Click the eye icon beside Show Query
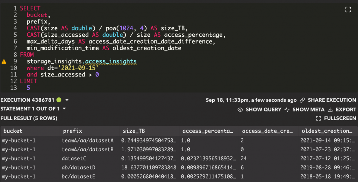 (240, 110)
